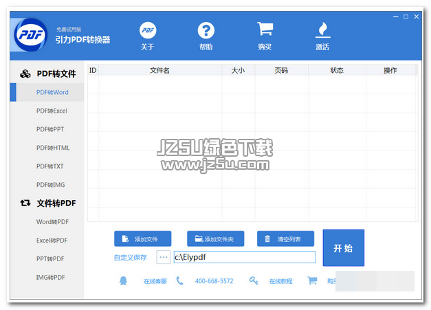Click the 页码 column header

coord(281,70)
